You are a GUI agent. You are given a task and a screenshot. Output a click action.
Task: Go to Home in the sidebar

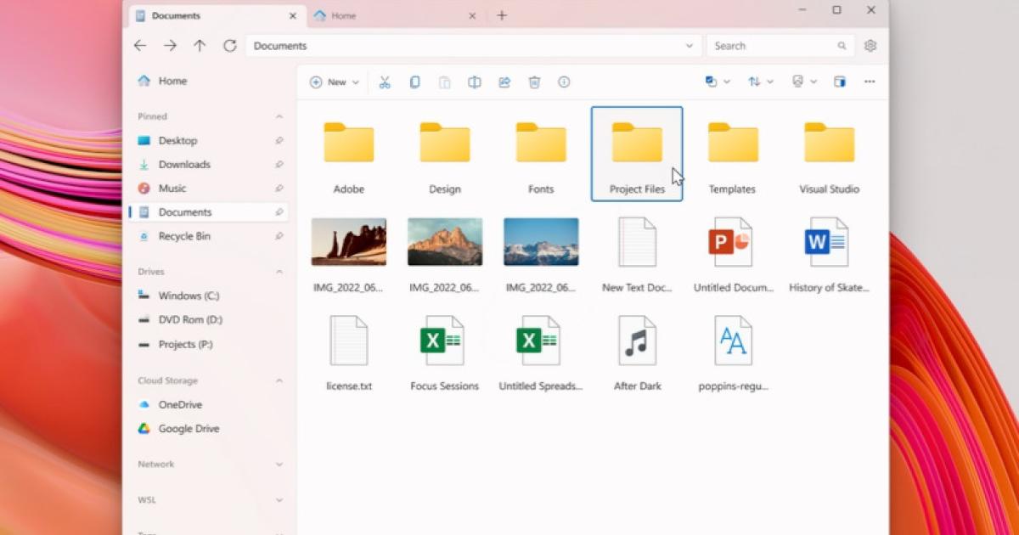click(x=209, y=81)
